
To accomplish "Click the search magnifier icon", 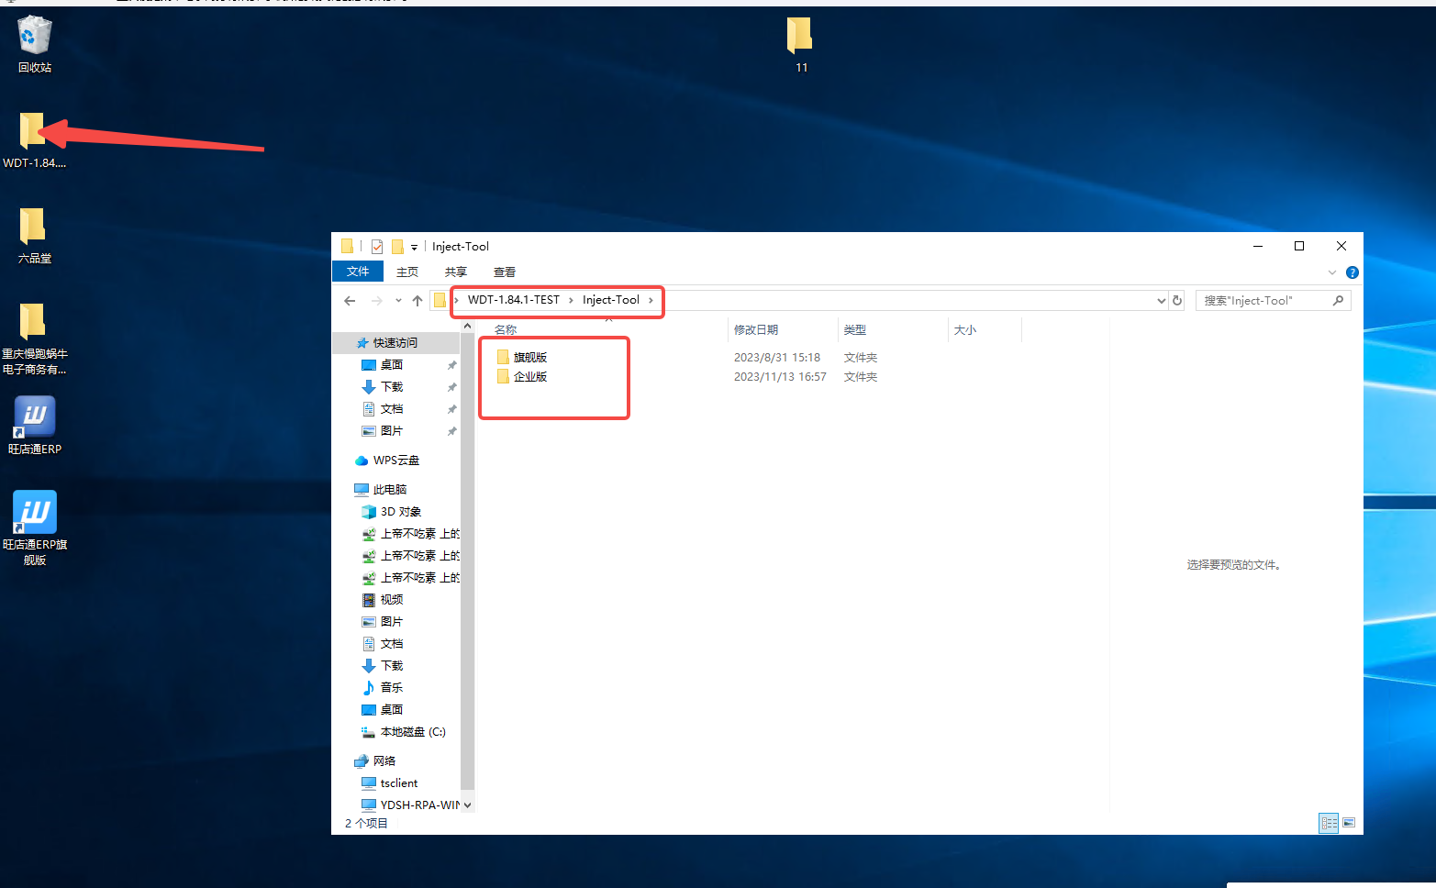I will [x=1338, y=300].
